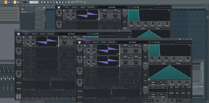Viewport: 209px width, 103px height.
Task: Click the ENV 1 magnifier zoom icon
Action: (x=190, y=46)
